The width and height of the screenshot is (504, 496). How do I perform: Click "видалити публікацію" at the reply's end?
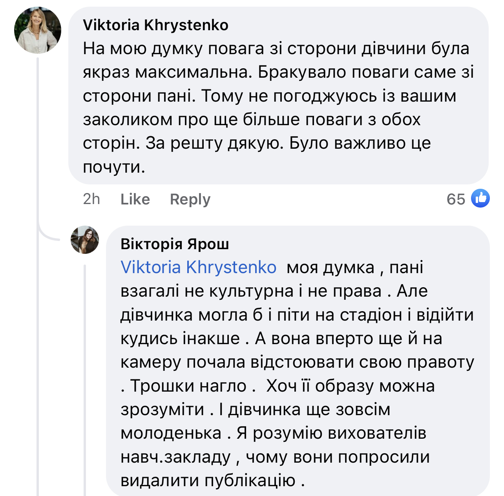[x=208, y=481]
